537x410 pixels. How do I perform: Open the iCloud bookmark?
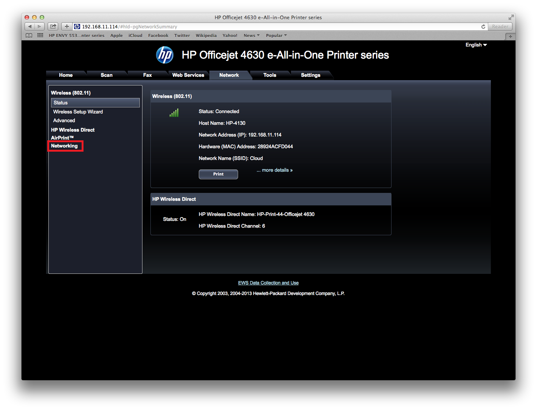[x=135, y=36]
